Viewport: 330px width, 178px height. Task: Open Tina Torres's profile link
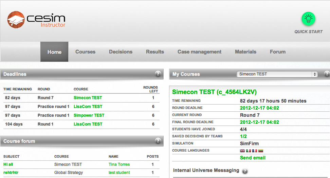point(119,164)
